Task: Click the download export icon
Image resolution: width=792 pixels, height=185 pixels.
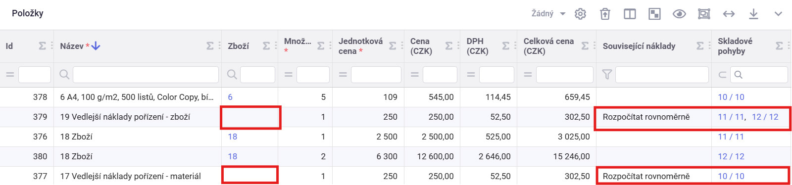Action: point(753,14)
